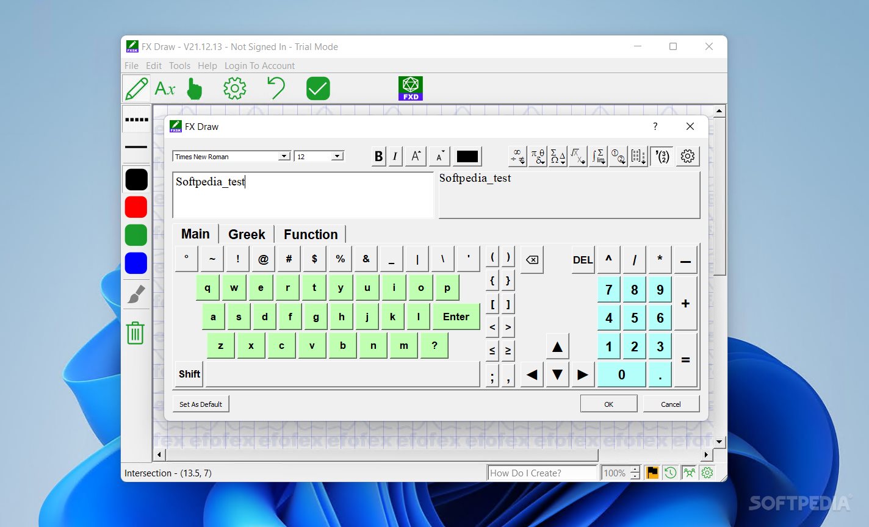Click inside the Softpedia_test text input
Image resolution: width=869 pixels, height=527 pixels.
coord(303,195)
